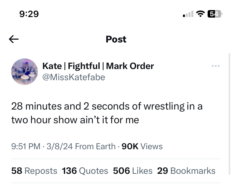This screenshot has height=185, width=232.
Task: Tap the cellular signal bars icon
Action: 188,14
